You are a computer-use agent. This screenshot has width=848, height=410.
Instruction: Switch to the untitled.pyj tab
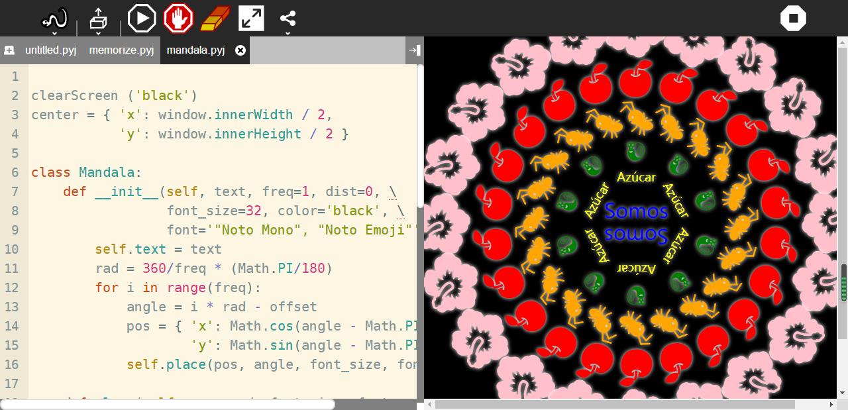(x=50, y=50)
